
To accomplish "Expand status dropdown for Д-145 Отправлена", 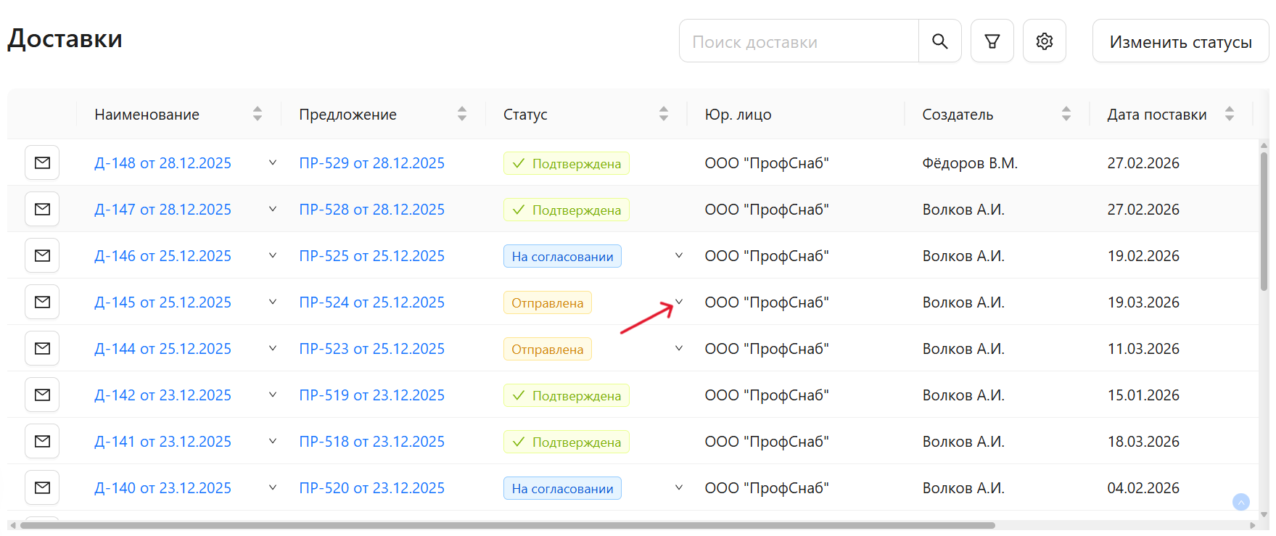I will [679, 302].
